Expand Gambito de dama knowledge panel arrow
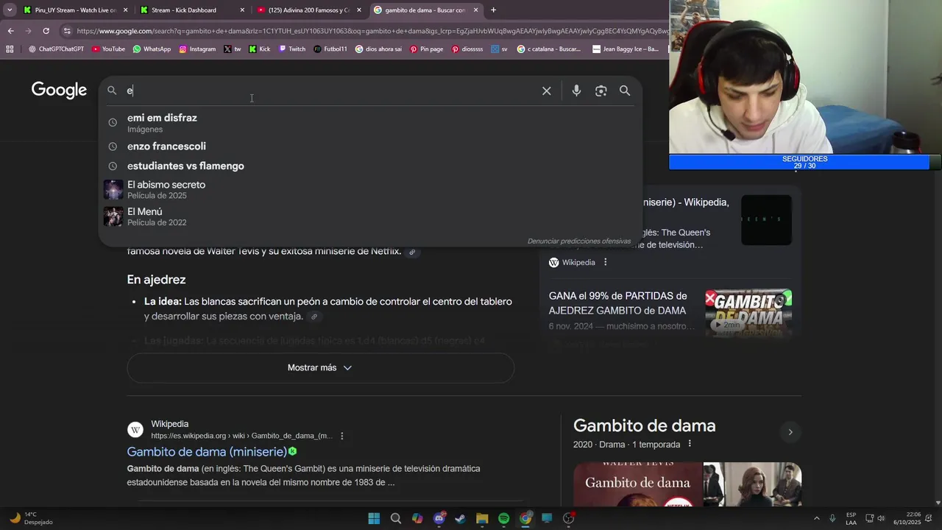 [790, 432]
